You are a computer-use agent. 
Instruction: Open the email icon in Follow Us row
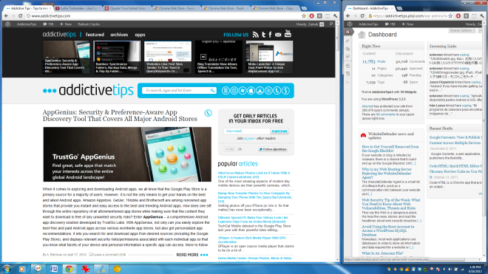pos(278,35)
